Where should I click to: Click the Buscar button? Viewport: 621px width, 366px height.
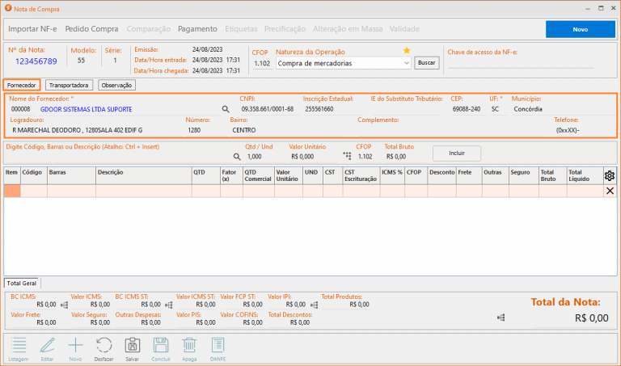tap(427, 62)
